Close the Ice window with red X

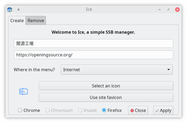coord(177,9)
